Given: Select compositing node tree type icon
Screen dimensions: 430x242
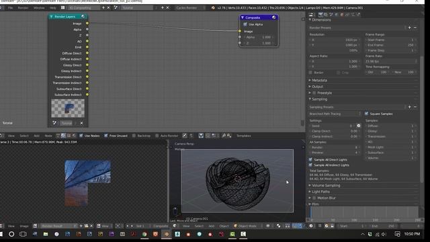Looking at the screenshot, I should (x=63, y=136).
